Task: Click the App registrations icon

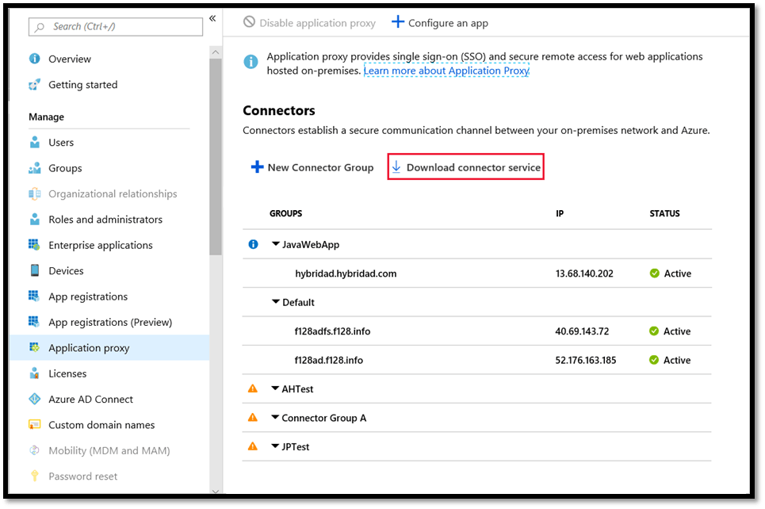Action: (x=34, y=296)
